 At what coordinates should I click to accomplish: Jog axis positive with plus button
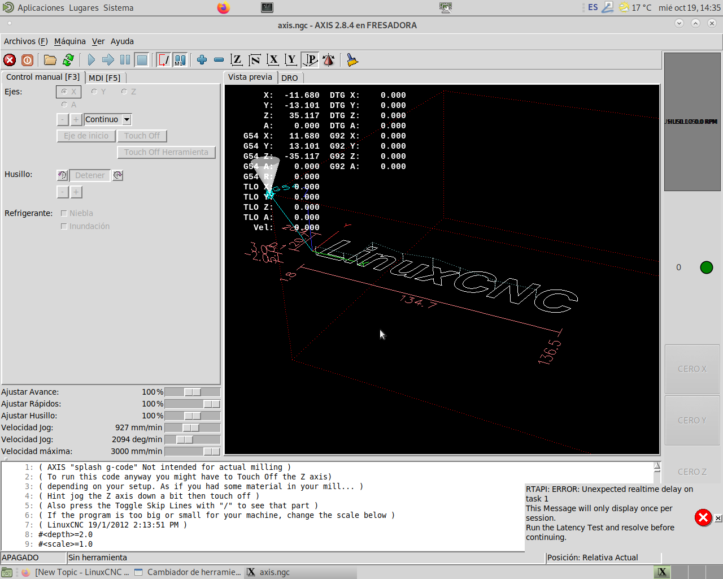point(76,119)
